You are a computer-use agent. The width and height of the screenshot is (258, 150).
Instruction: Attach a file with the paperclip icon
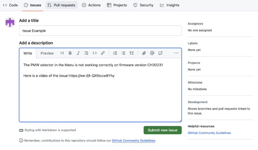coord(144,53)
